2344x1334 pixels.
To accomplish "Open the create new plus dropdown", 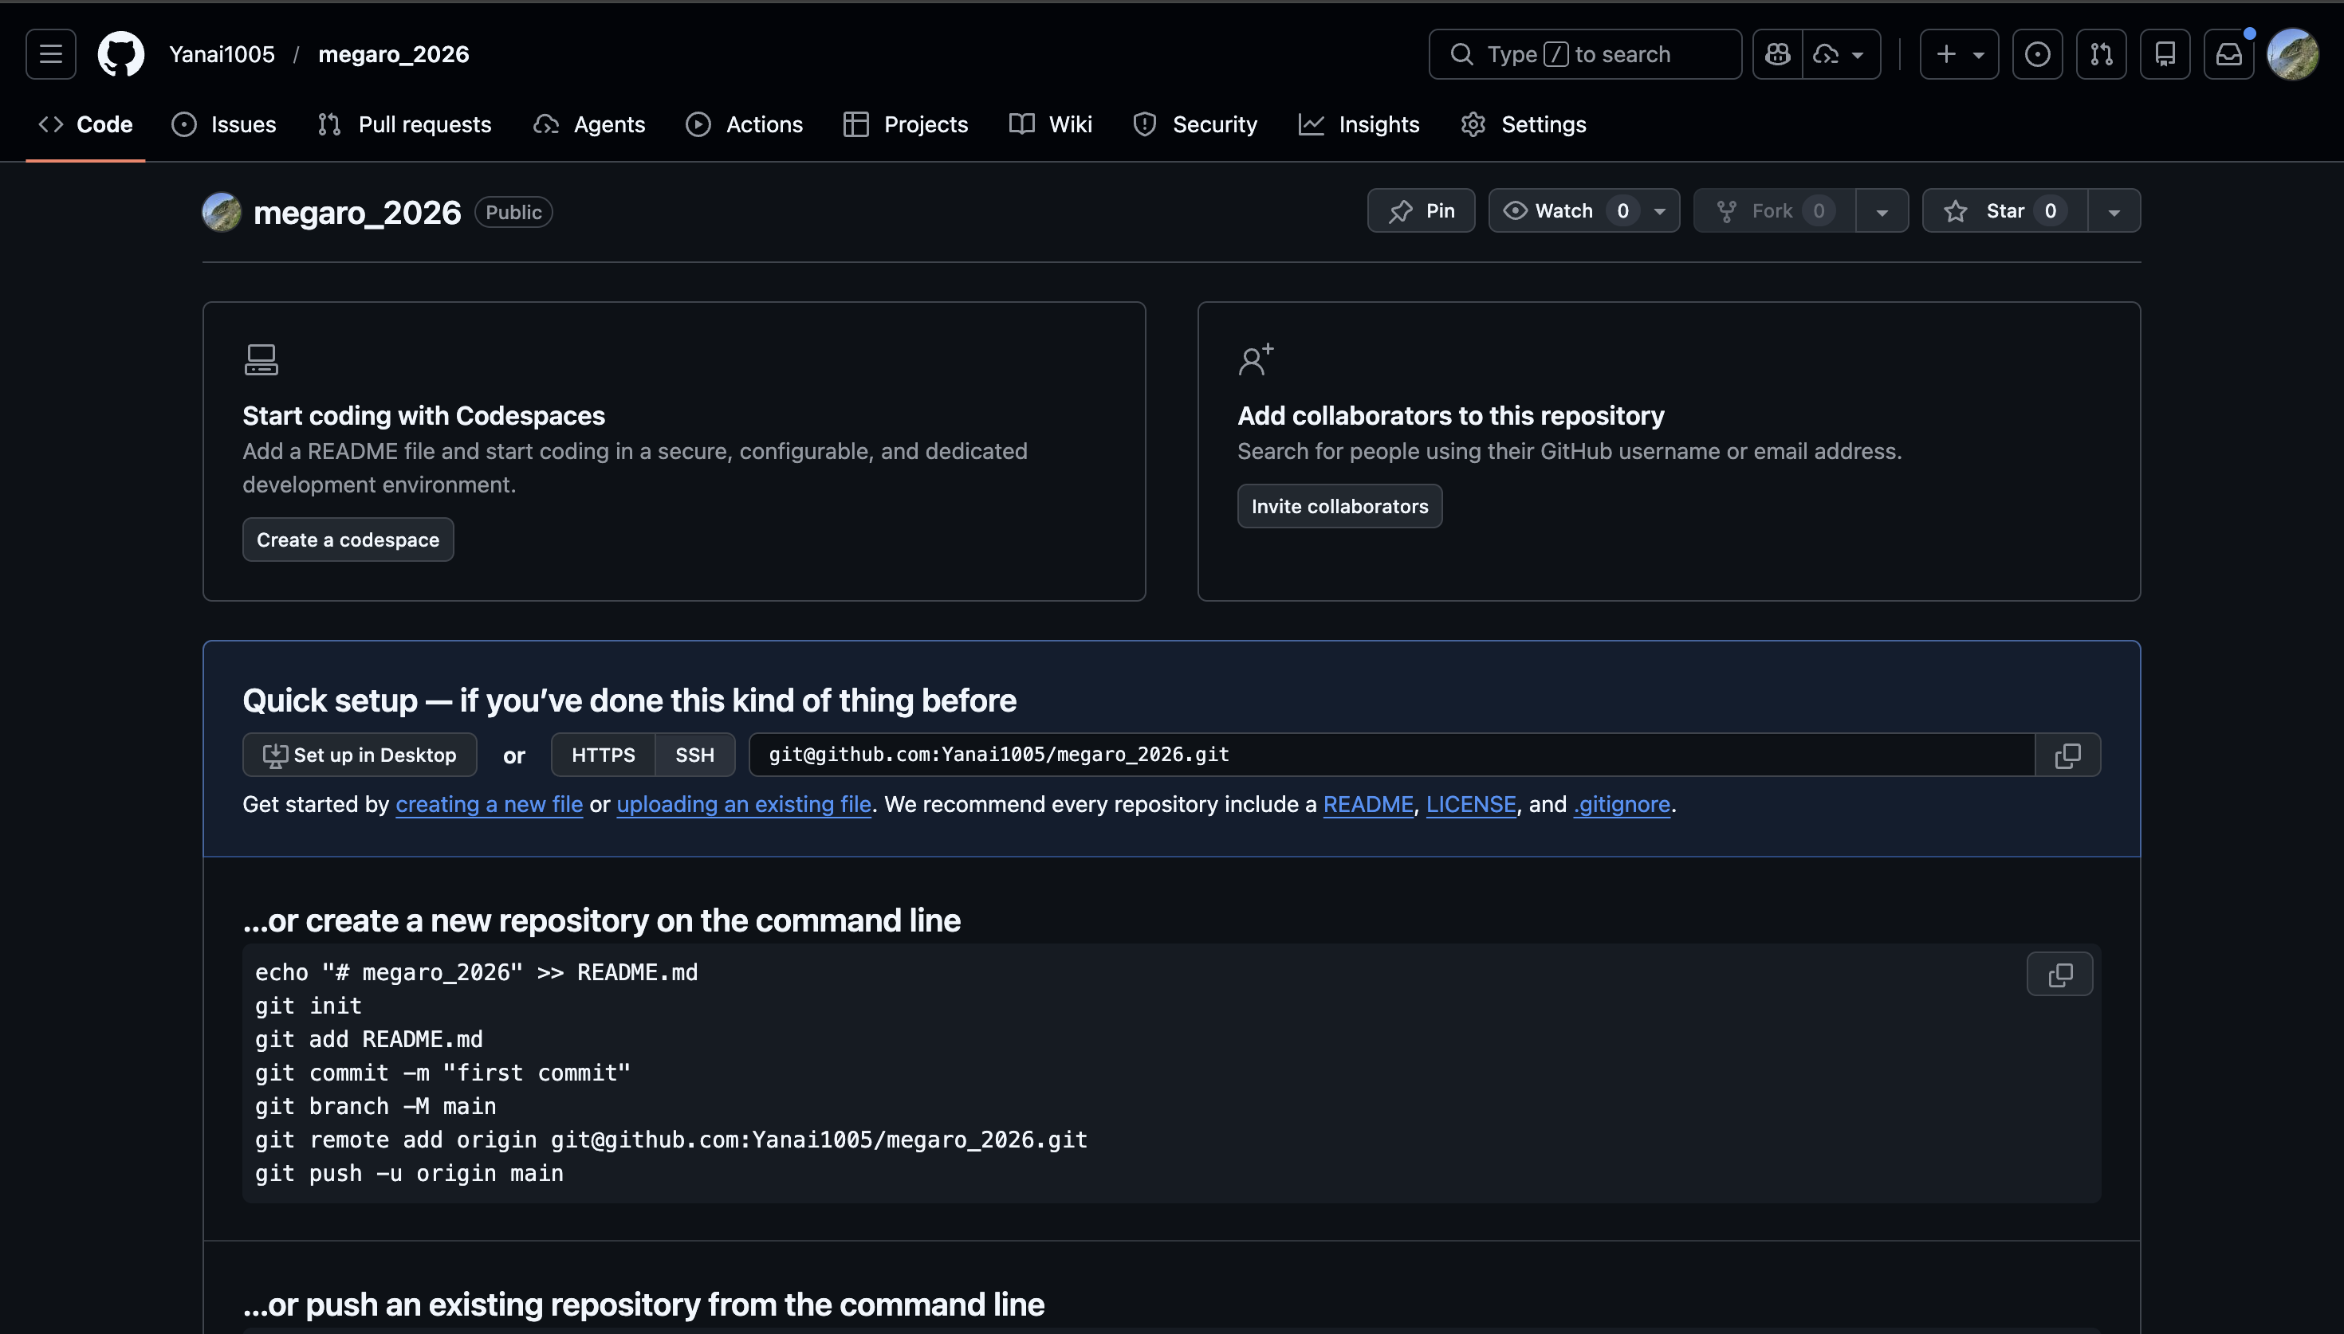I will pos(1958,54).
